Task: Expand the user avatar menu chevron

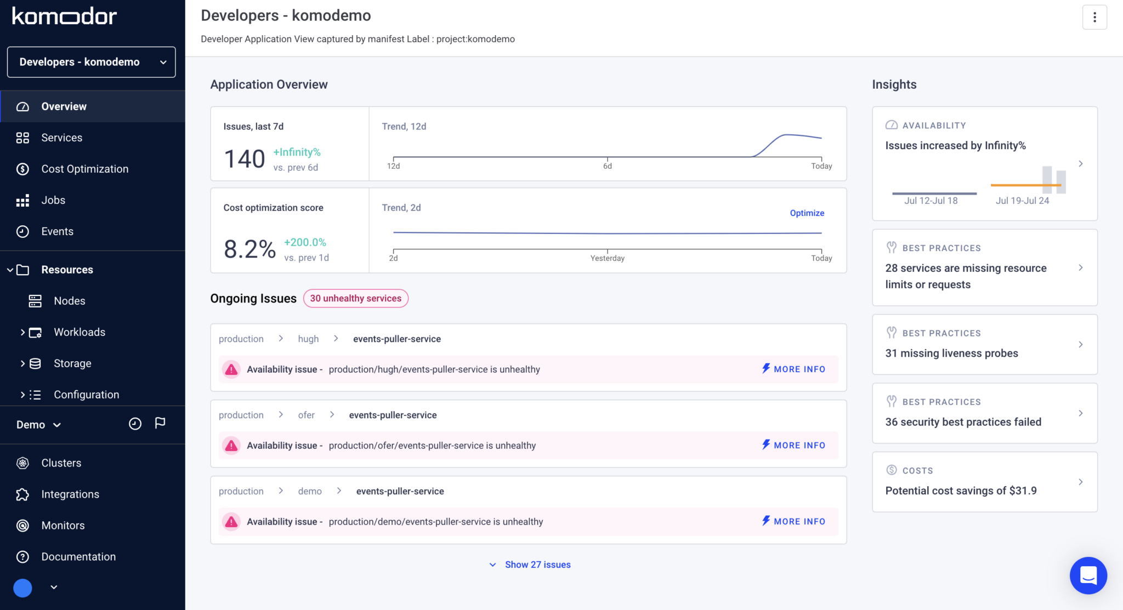Action: click(54, 587)
